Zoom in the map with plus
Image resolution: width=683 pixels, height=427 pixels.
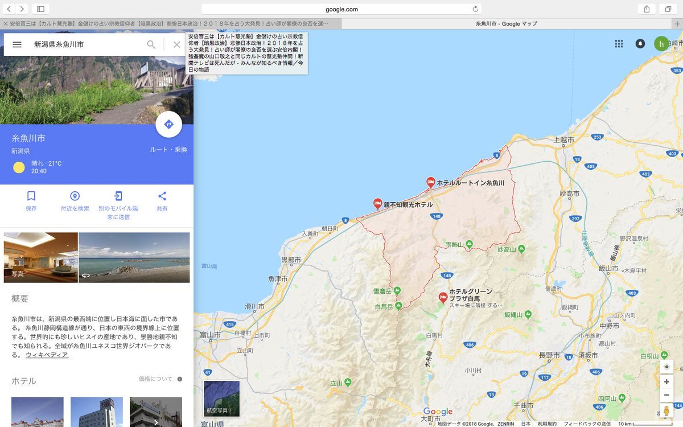pyautogui.click(x=666, y=382)
